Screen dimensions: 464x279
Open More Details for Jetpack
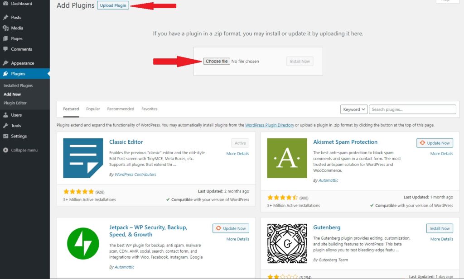237,239
